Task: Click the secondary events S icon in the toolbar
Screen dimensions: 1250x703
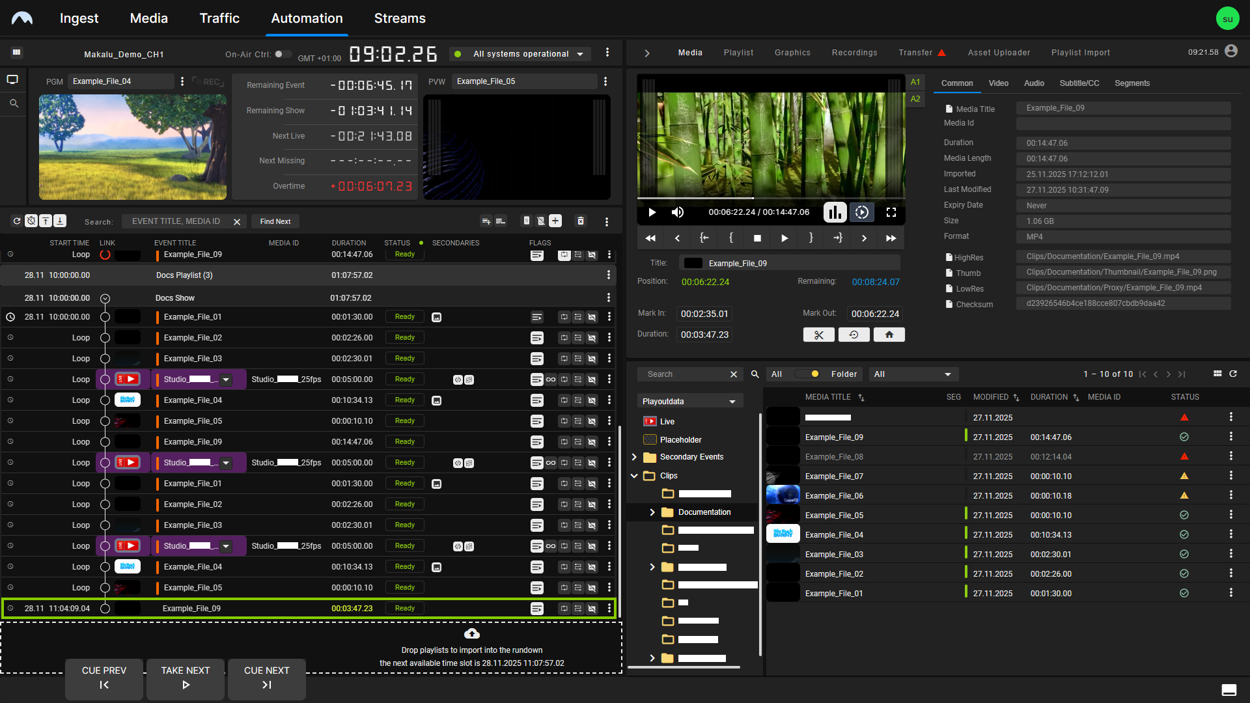Action: 527,221
